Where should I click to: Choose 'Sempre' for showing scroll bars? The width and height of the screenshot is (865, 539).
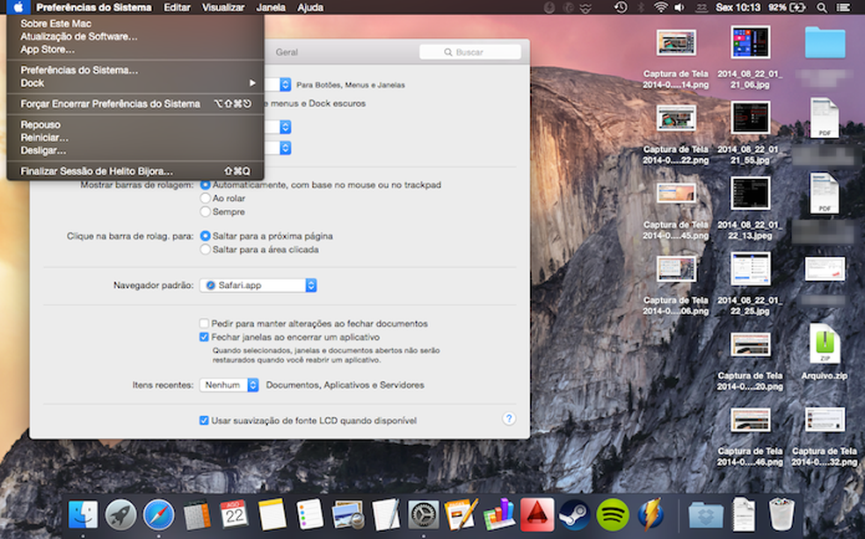tap(205, 212)
